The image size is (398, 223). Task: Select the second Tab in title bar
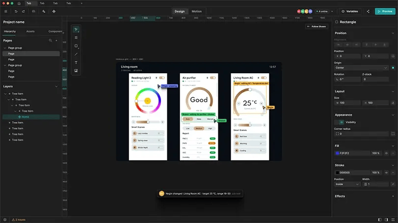tap(42, 3)
